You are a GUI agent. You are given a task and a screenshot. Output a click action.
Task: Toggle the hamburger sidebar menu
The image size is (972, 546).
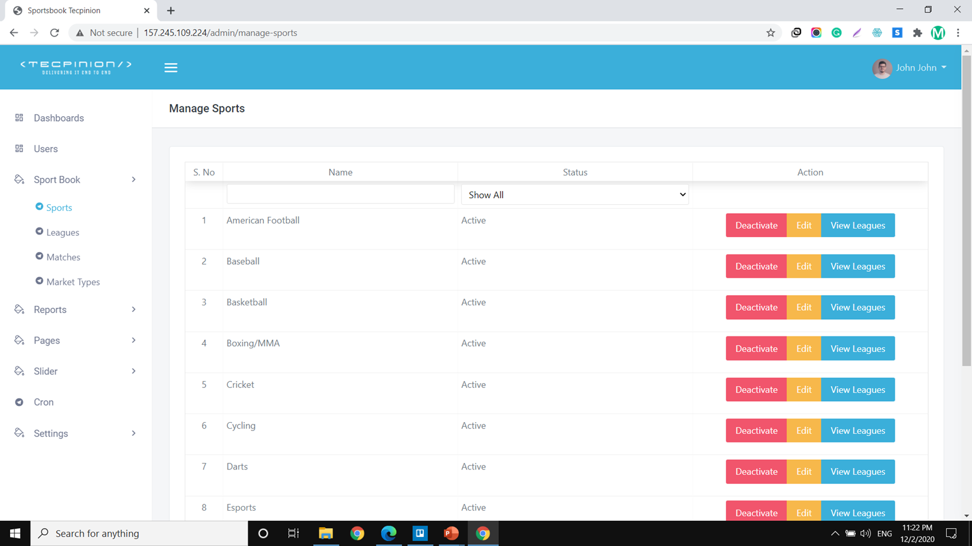[171, 68]
